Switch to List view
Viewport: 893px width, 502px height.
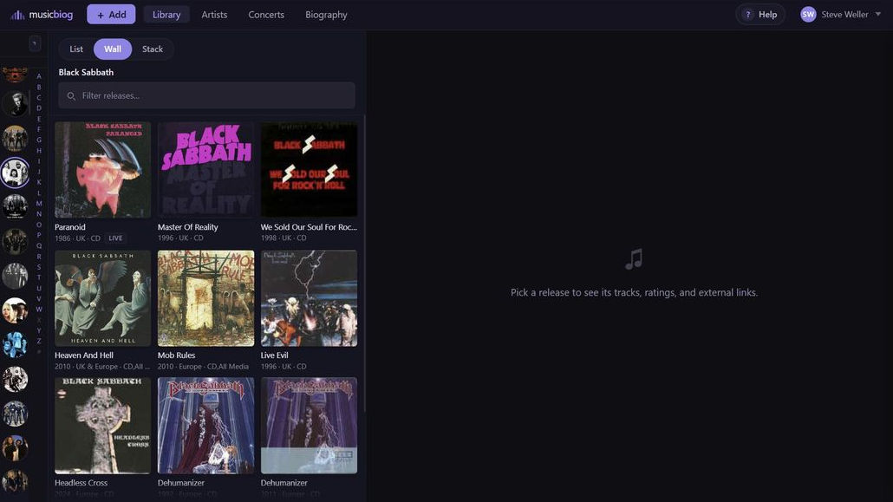tap(76, 49)
